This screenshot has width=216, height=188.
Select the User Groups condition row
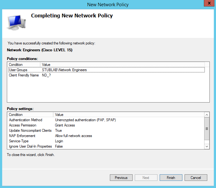106,70
